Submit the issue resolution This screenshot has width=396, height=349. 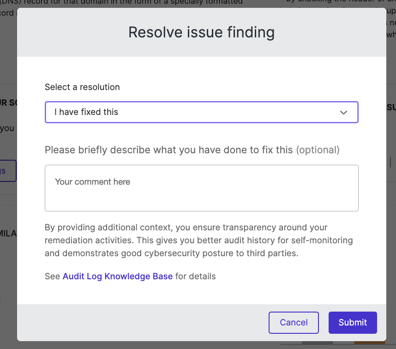[353, 323]
